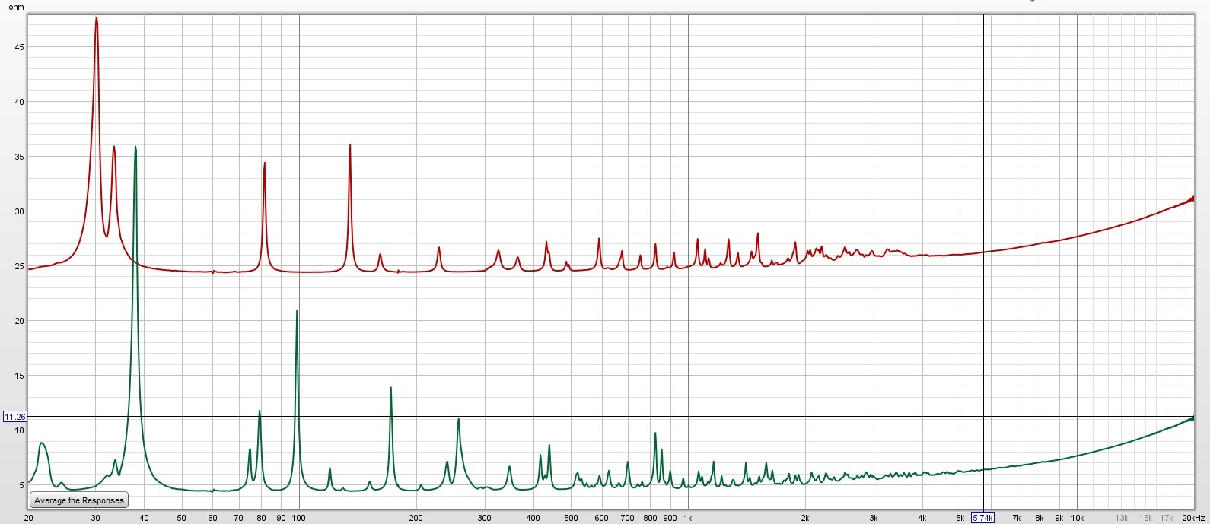Click the 2k frequency axis label
1210x524 pixels.
coord(804,518)
